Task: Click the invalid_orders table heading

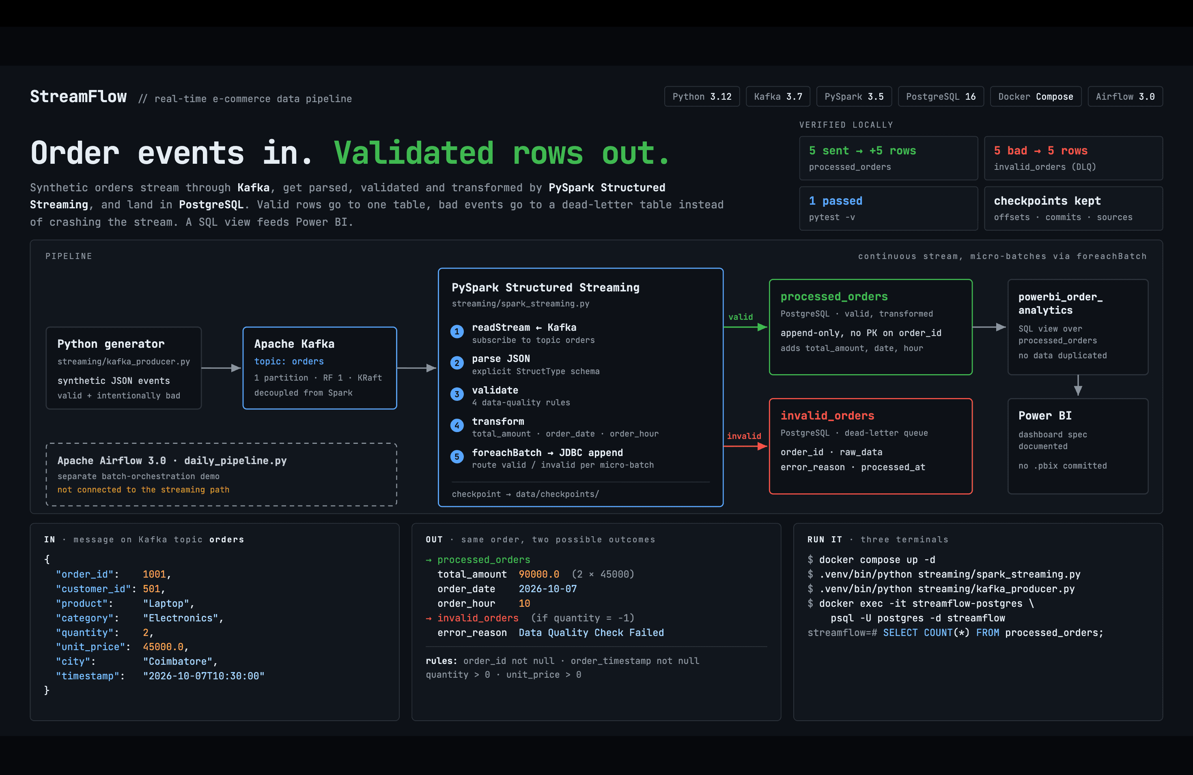Action: pos(827,415)
